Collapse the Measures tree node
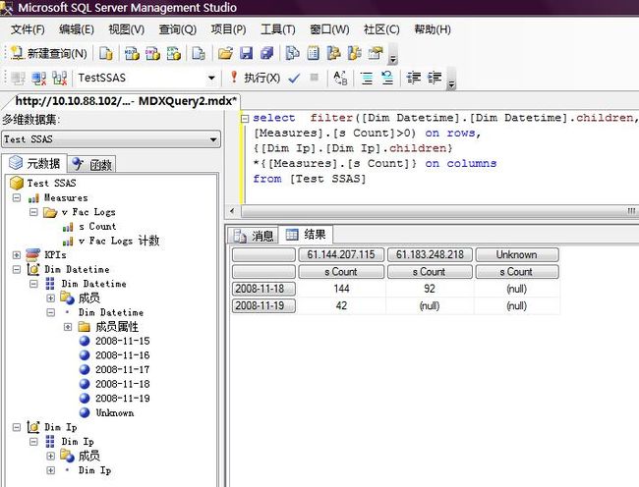The image size is (639, 487). coord(17,197)
